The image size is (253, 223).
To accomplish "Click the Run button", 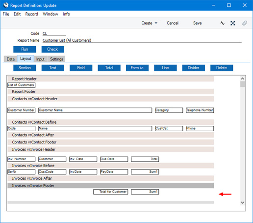I will point(25,49).
